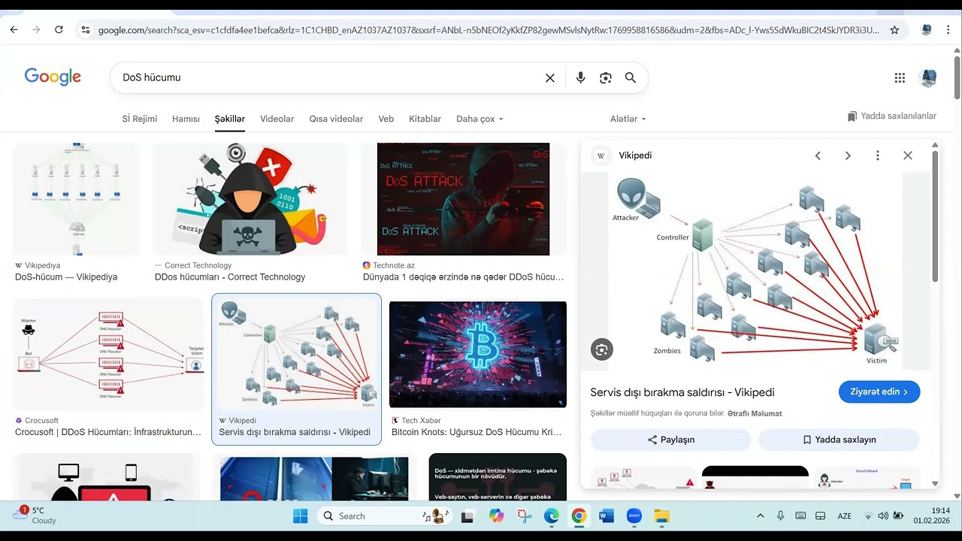Search within image using Lens button on preview
Image resolution: width=962 pixels, height=541 pixels.
tap(601, 349)
